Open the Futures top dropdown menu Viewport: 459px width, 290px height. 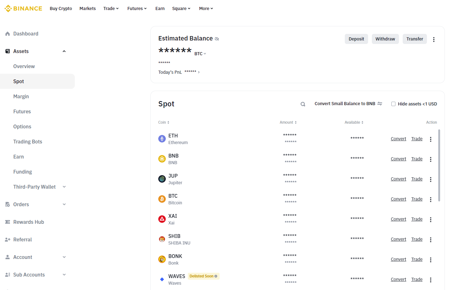coord(137,8)
